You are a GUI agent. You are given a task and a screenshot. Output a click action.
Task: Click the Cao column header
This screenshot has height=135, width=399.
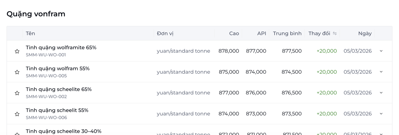(x=234, y=33)
